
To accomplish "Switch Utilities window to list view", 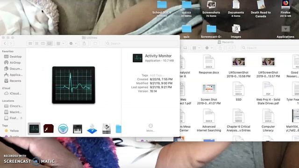I will click(36, 43).
